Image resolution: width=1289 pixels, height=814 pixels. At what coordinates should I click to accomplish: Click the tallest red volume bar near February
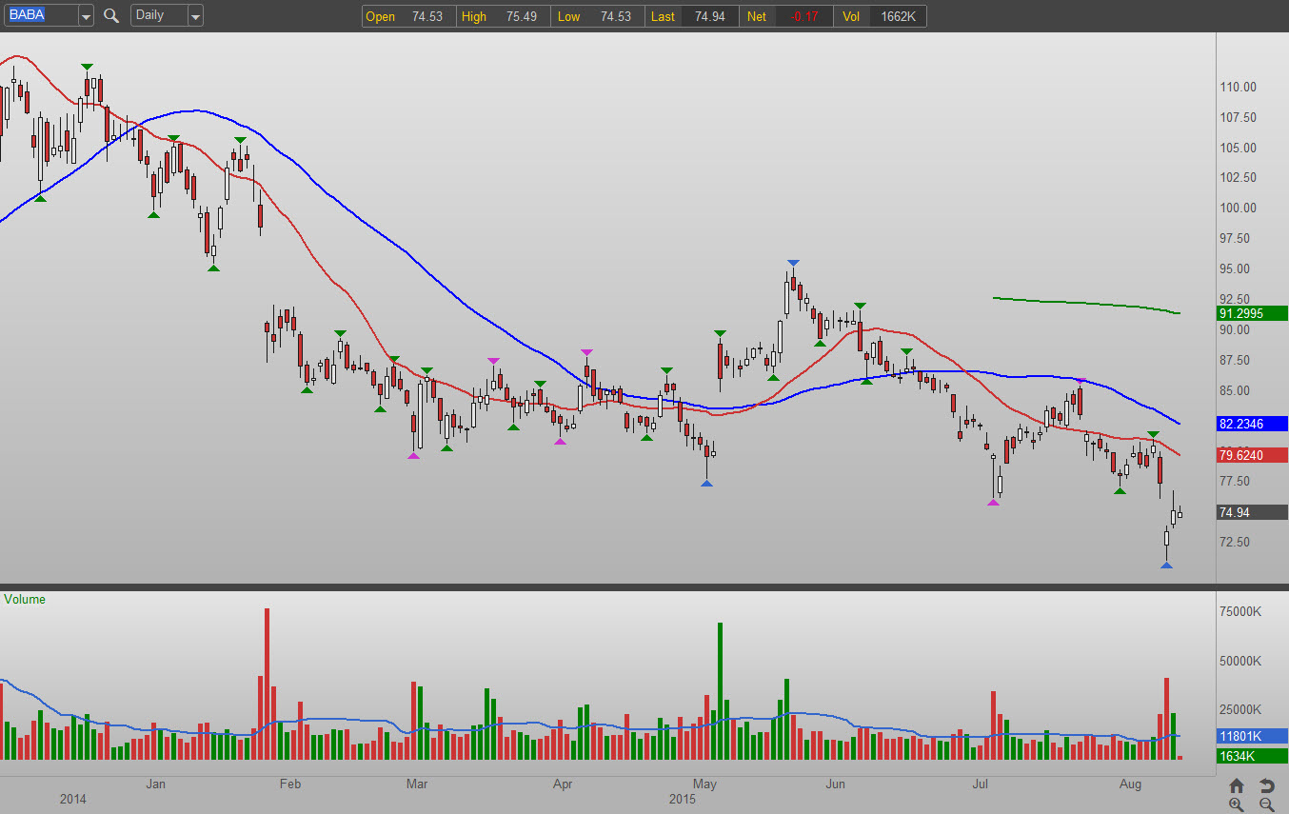click(267, 683)
